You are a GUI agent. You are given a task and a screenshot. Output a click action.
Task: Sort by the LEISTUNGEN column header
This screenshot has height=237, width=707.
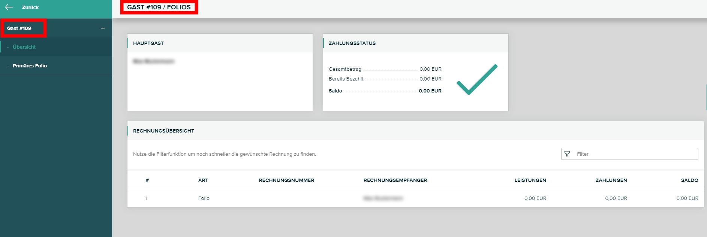[x=530, y=180]
